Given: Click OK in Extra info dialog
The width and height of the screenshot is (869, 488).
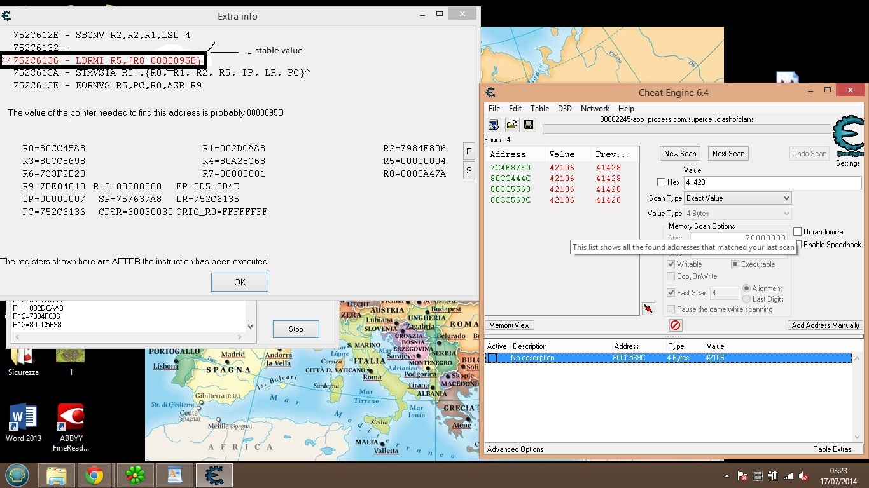Looking at the screenshot, I should click(240, 282).
